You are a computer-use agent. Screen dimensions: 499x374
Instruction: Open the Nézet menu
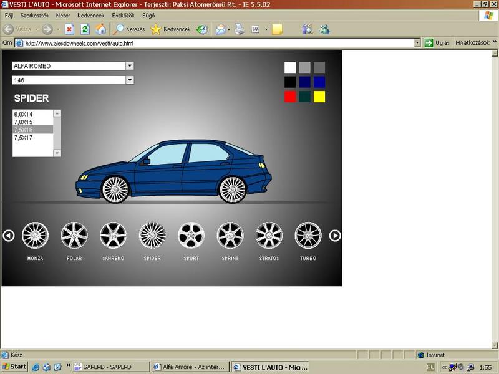pos(63,15)
